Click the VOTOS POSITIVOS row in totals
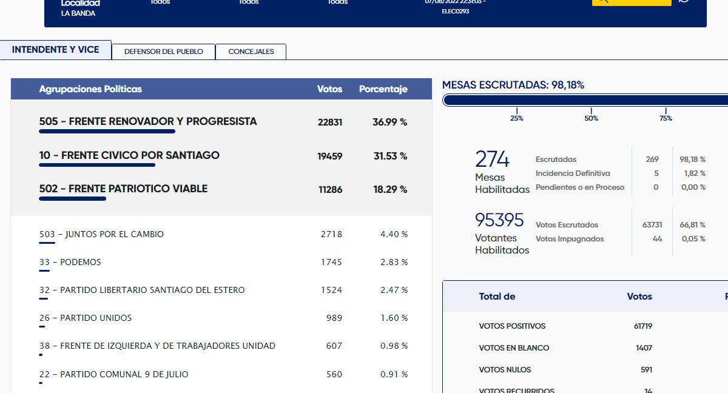This screenshot has width=728, height=393. click(512, 326)
